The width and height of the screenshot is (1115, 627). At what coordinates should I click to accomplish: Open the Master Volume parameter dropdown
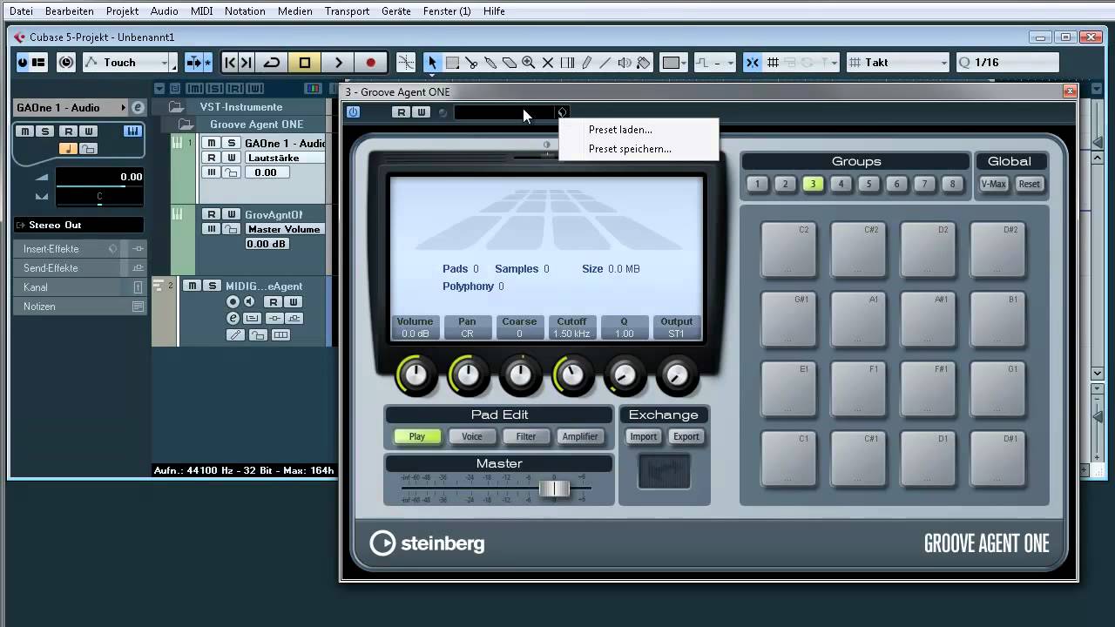pyautogui.click(x=284, y=229)
